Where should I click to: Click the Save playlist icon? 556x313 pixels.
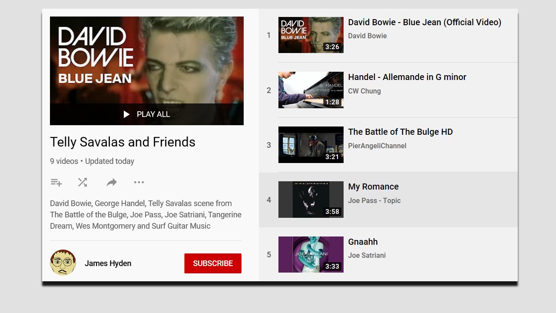(56, 183)
